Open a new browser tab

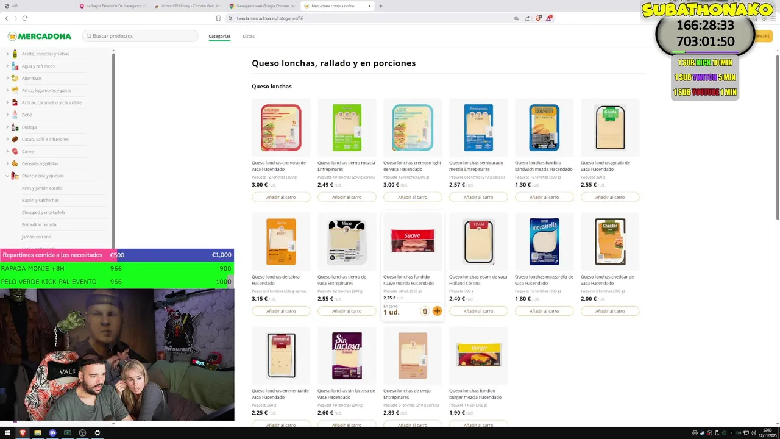[381, 6]
